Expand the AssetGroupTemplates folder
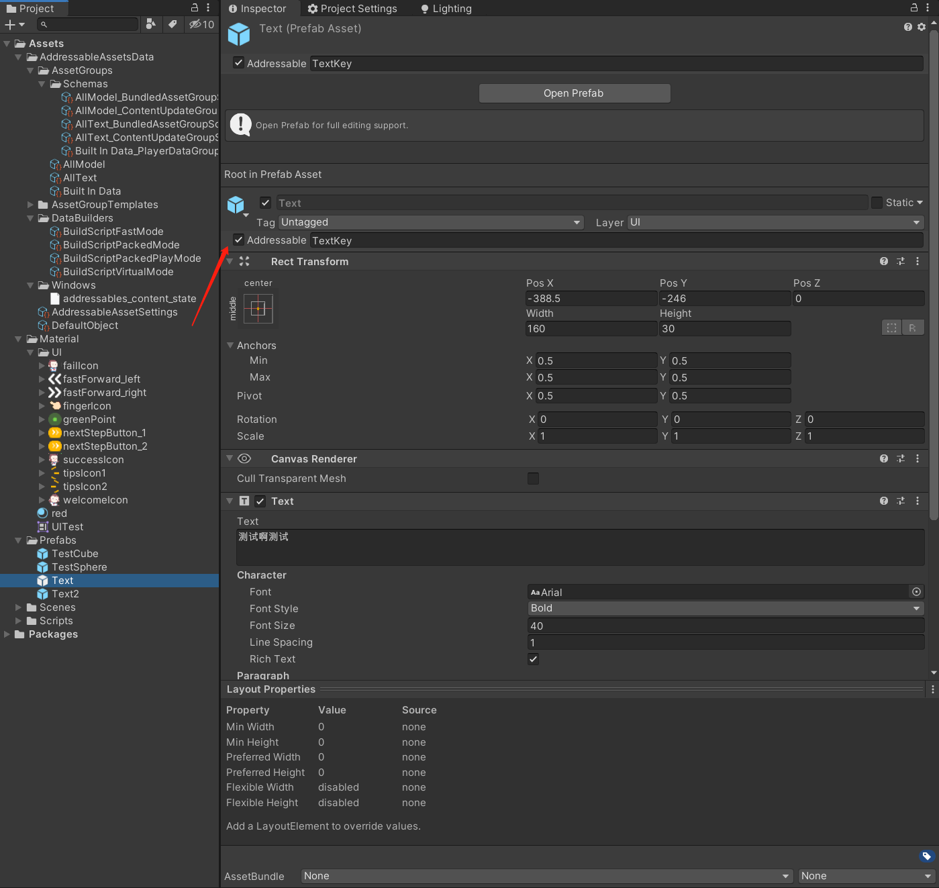Viewport: 939px width, 888px height. pyautogui.click(x=30, y=205)
